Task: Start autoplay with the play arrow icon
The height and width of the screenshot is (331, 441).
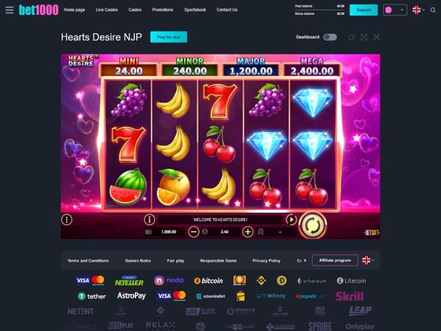Action: [x=291, y=219]
